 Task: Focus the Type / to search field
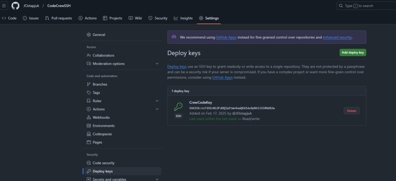[366, 6]
